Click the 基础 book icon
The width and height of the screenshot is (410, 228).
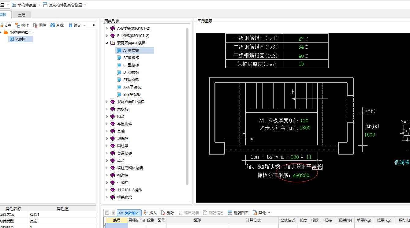point(113,131)
